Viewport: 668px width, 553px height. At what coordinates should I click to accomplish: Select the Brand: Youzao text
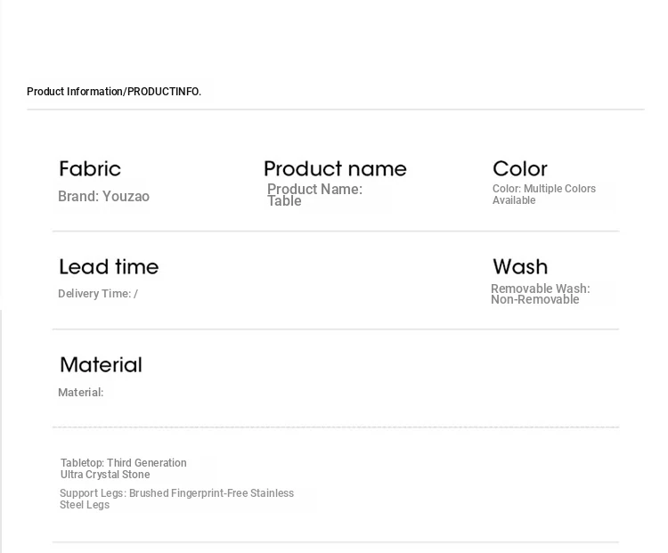pyautogui.click(x=103, y=197)
